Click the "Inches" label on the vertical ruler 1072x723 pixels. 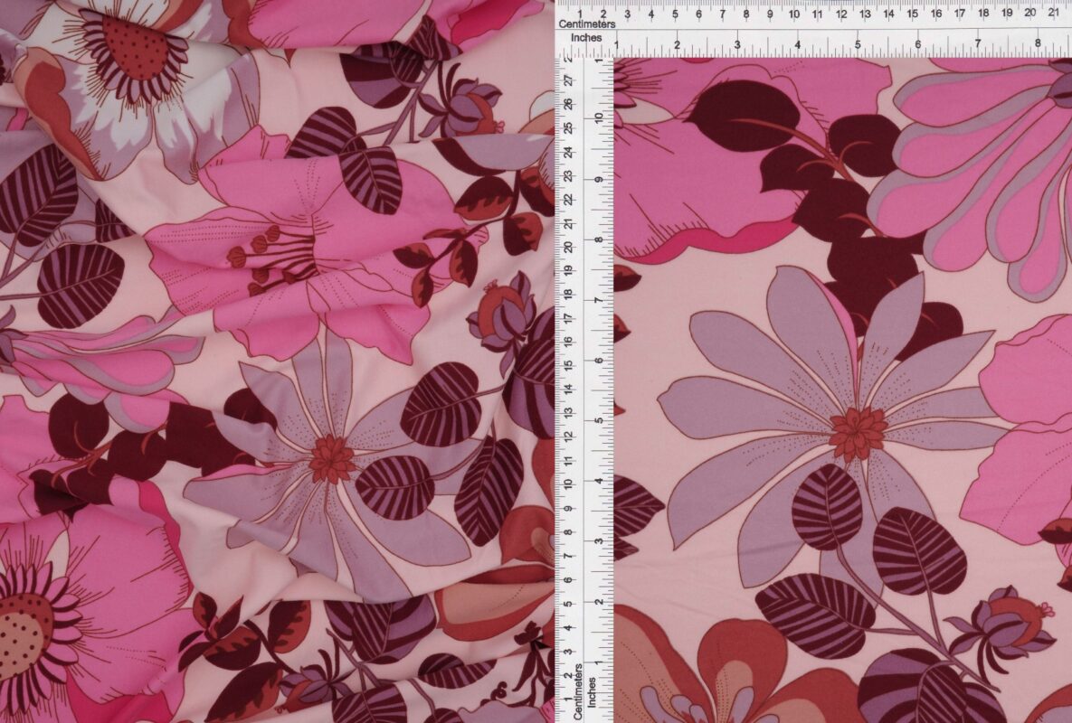click(592, 691)
